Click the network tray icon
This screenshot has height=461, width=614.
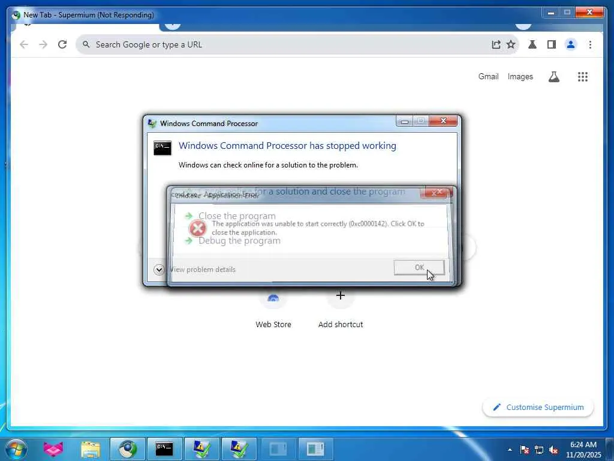(x=539, y=450)
